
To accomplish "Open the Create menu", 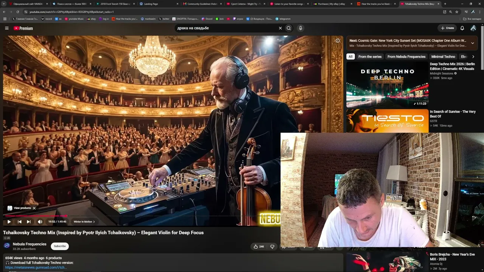I will point(447,28).
